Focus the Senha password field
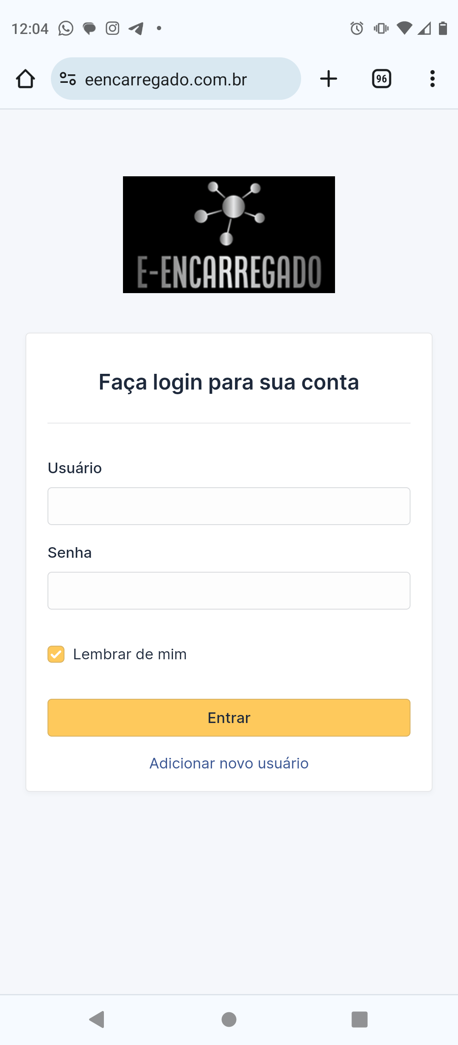This screenshot has width=458, height=1045. click(229, 590)
